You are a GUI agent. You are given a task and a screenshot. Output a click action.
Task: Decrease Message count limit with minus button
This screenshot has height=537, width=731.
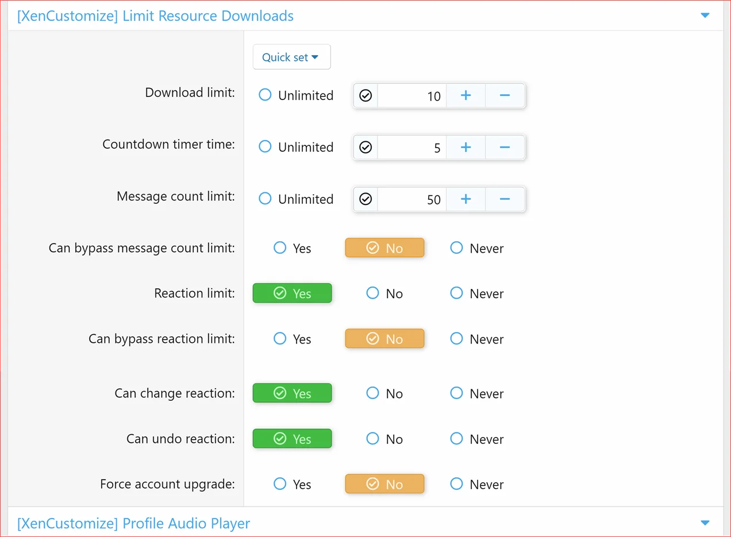505,199
